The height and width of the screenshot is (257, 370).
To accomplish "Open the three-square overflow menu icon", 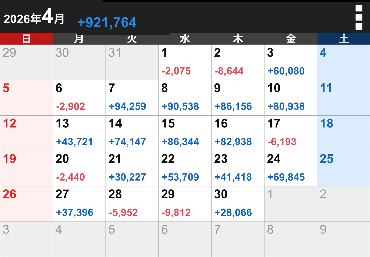I will coord(359,17).
